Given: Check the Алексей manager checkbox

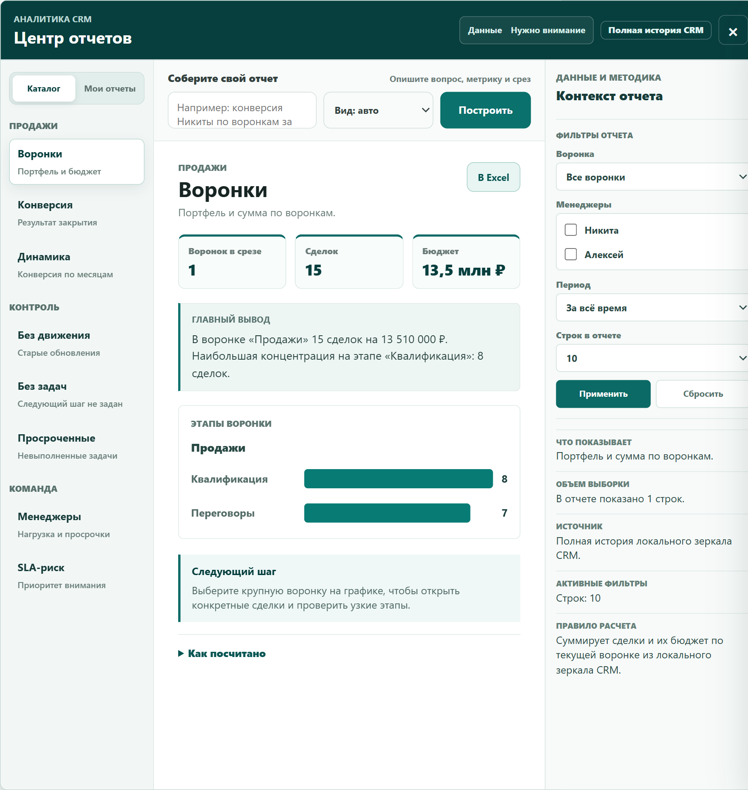Looking at the screenshot, I should click(x=571, y=254).
